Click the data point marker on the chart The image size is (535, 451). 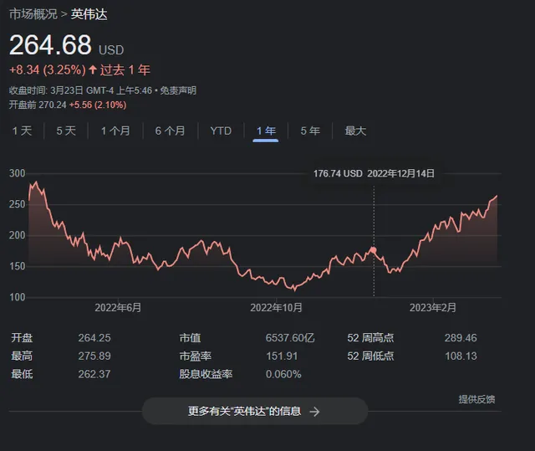click(x=374, y=250)
